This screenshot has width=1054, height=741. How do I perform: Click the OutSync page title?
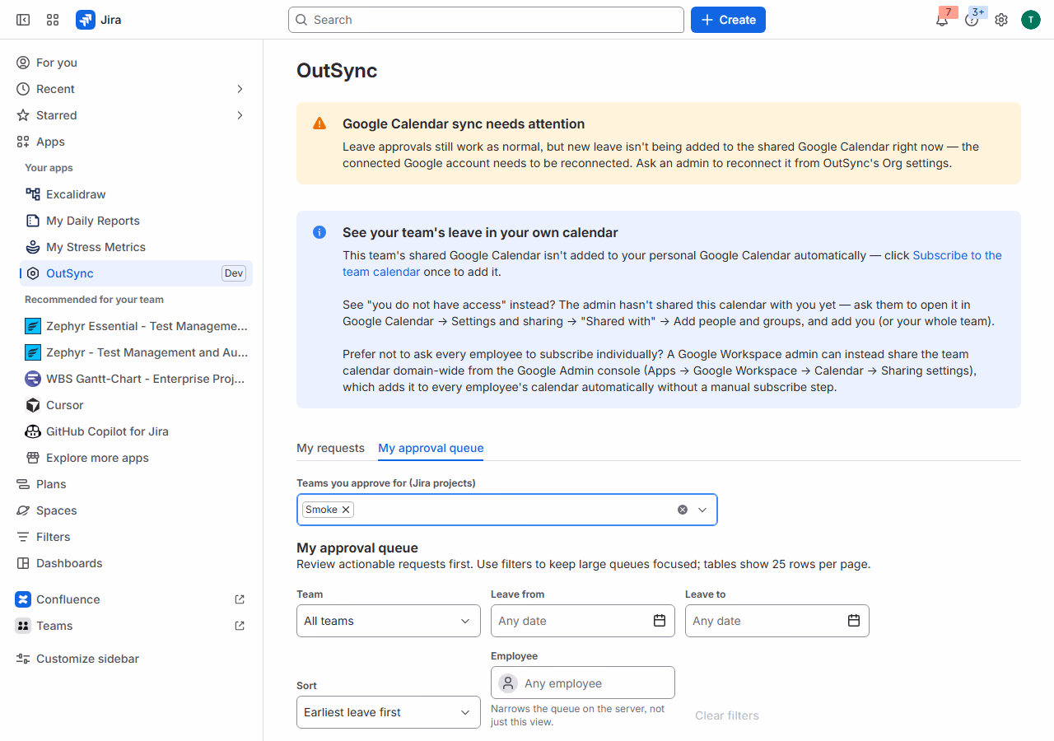point(337,71)
